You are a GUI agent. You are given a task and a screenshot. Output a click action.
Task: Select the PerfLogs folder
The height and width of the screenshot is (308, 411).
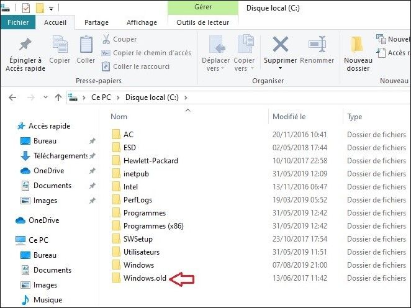click(x=138, y=200)
